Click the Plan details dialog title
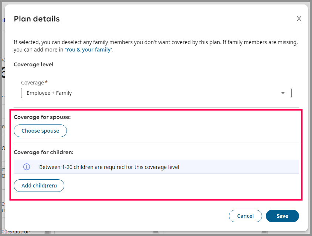Viewport: 312px width, 236px height. [37, 19]
